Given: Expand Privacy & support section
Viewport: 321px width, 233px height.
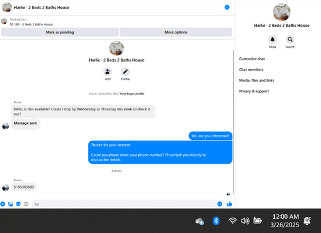Looking at the screenshot, I should (254, 91).
